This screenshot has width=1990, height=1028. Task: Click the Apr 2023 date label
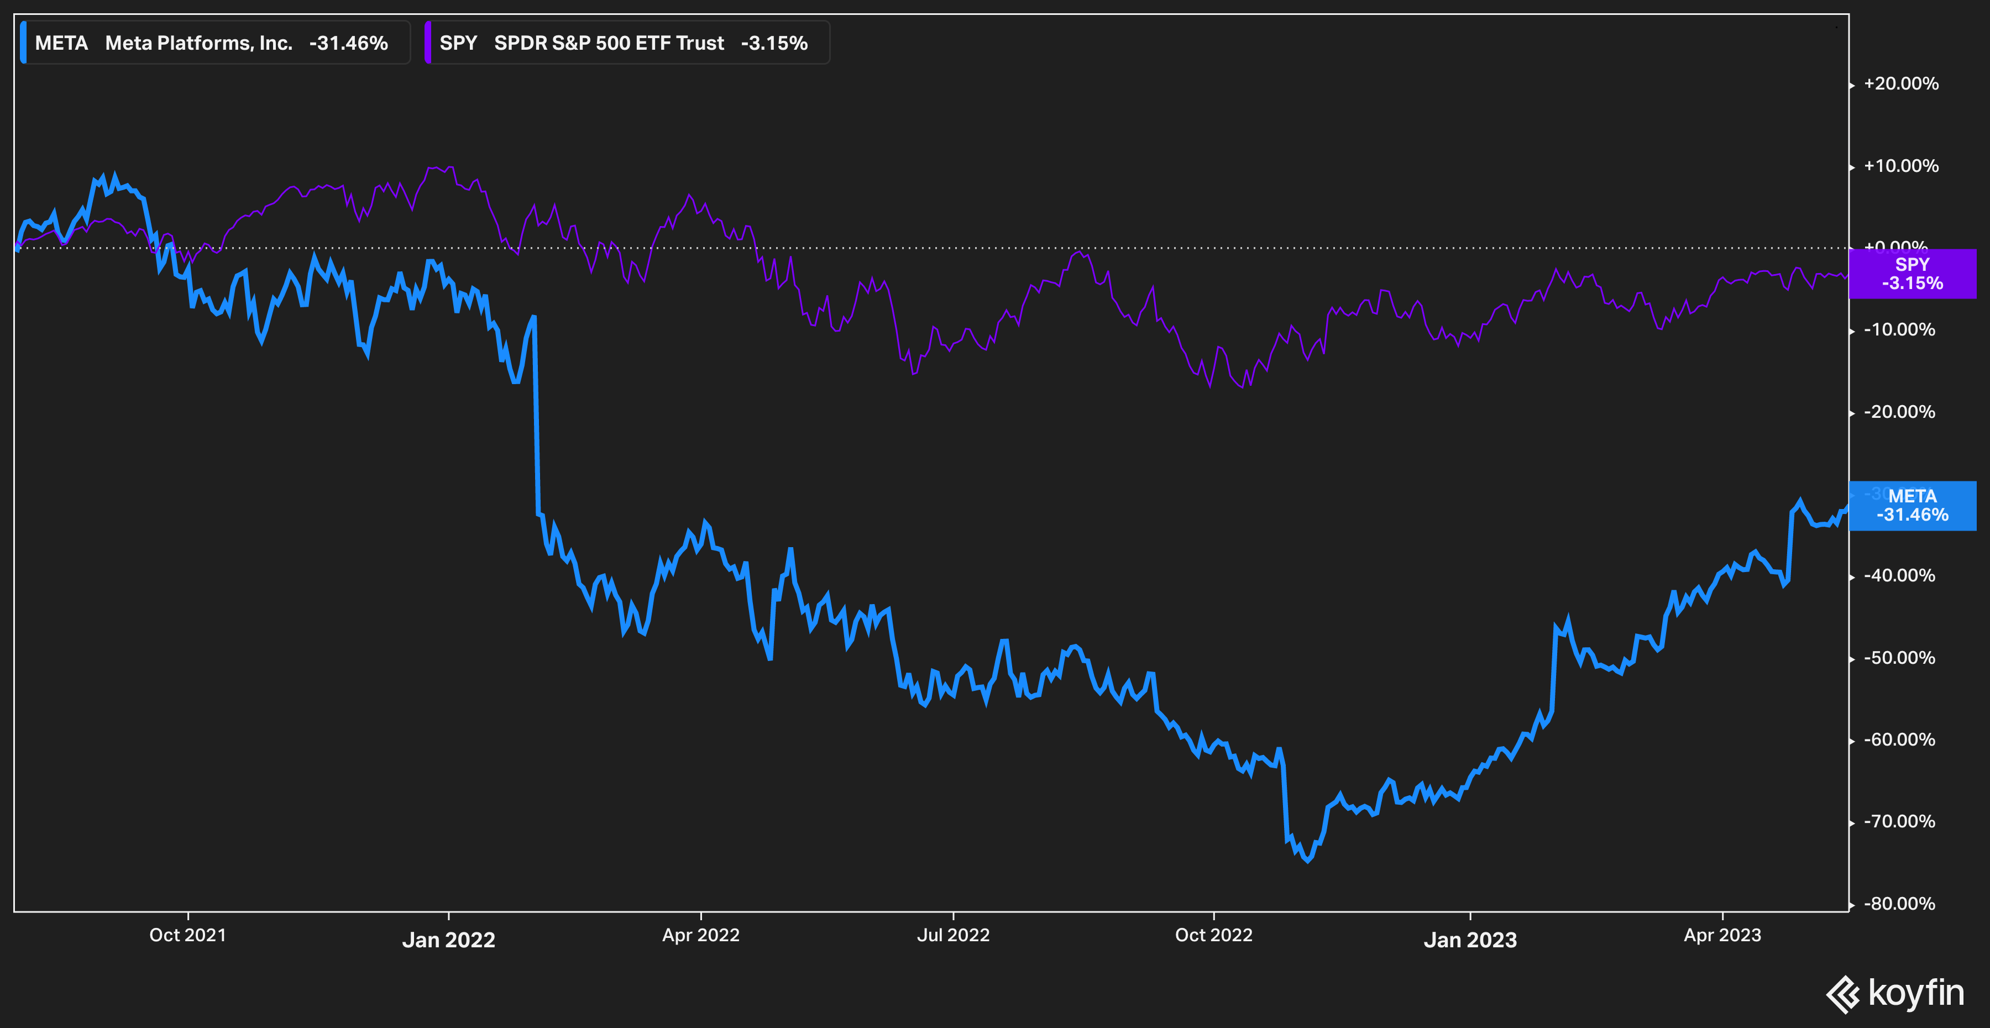point(1722,935)
